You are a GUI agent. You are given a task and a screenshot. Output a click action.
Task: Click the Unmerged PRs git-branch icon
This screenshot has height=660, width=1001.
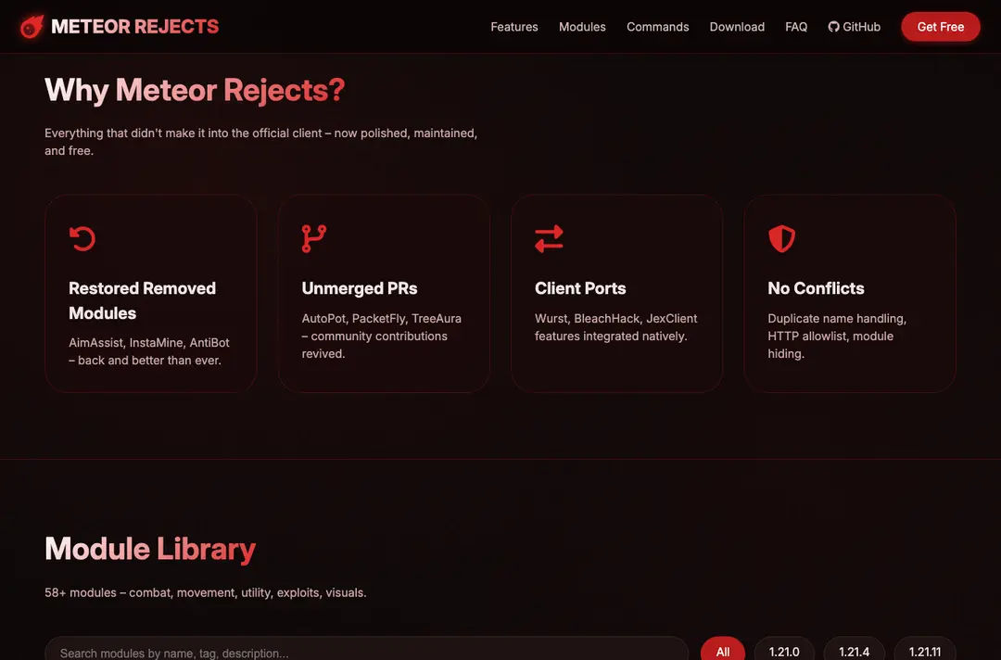point(313,239)
